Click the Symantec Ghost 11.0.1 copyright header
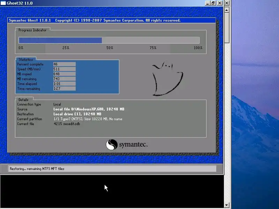Viewport: 279px width, 209px height. click(x=95, y=20)
